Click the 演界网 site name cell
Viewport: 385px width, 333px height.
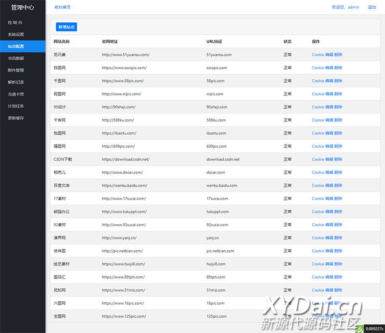pos(60,238)
